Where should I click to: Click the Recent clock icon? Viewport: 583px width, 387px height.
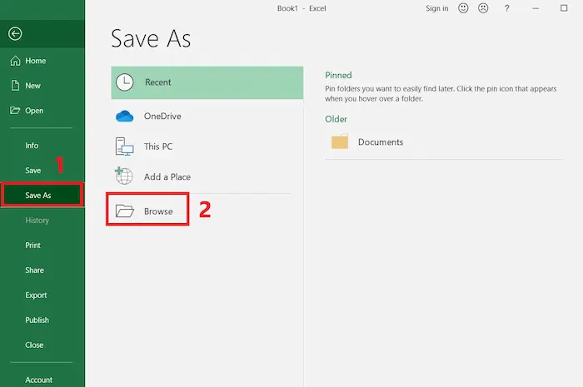[x=125, y=82]
